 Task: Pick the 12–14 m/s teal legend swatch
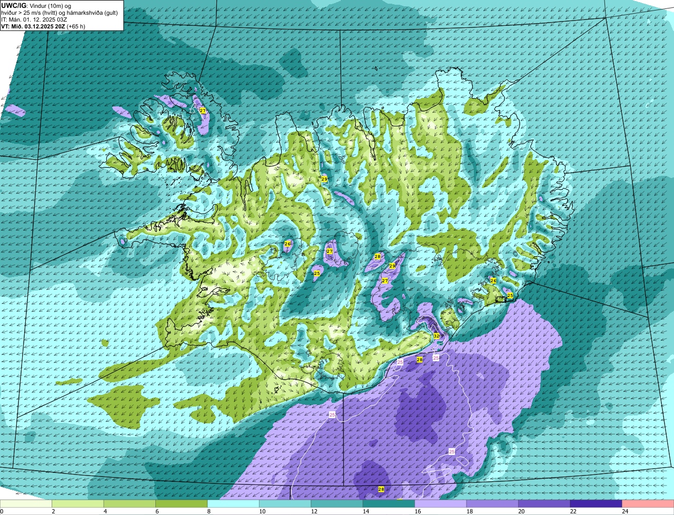(x=338, y=503)
